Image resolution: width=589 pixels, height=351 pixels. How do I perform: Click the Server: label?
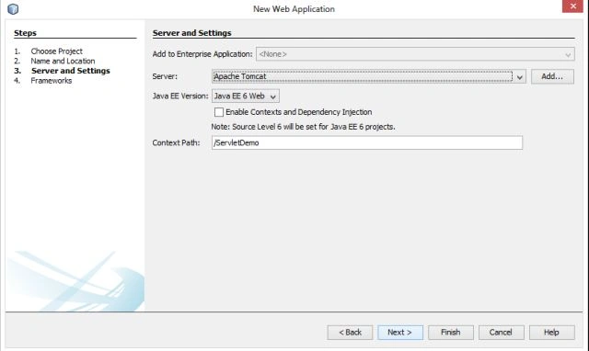165,76
